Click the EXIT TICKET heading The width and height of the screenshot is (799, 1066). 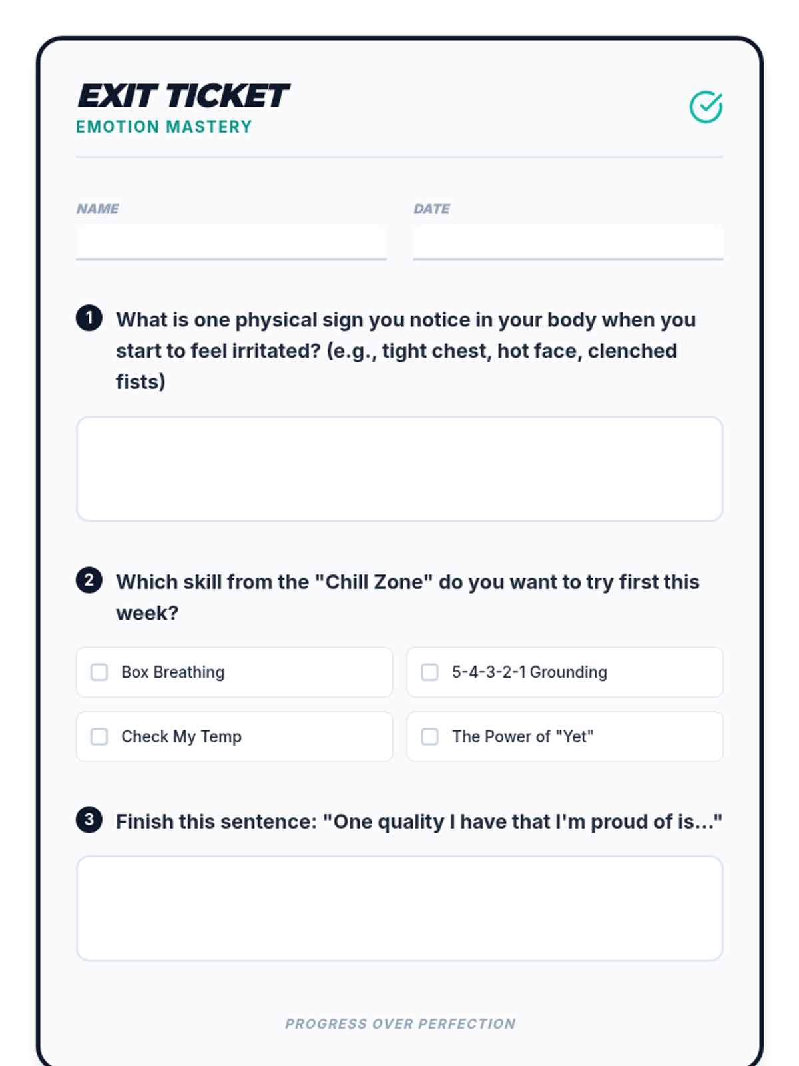183,96
